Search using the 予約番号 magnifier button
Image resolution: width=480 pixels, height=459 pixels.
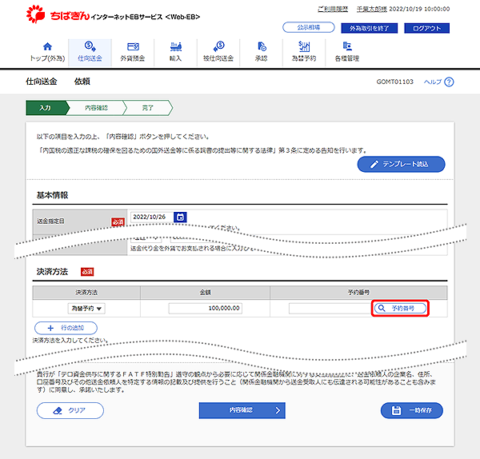[400, 308]
